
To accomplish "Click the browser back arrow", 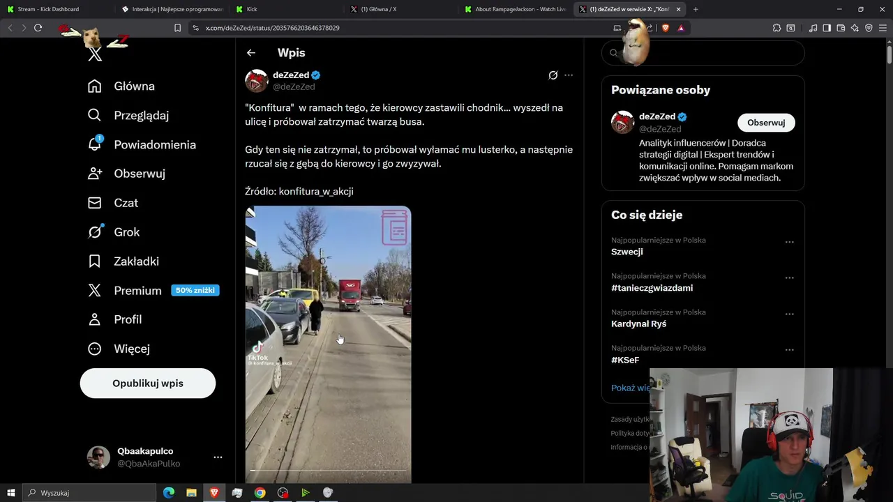I will coord(10,28).
